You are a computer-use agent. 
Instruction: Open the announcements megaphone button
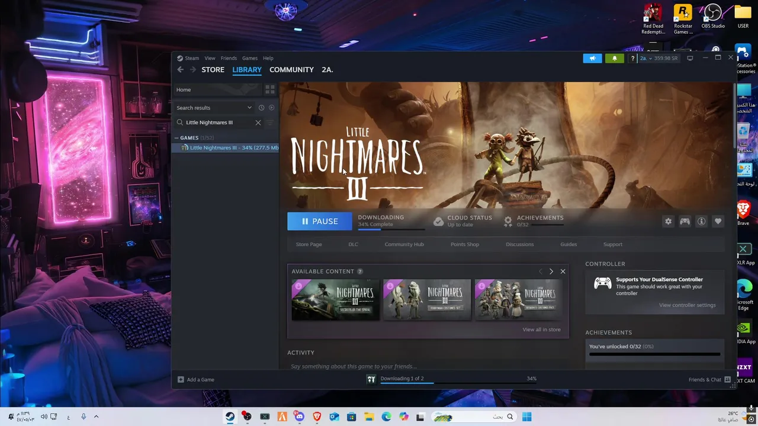(592, 58)
